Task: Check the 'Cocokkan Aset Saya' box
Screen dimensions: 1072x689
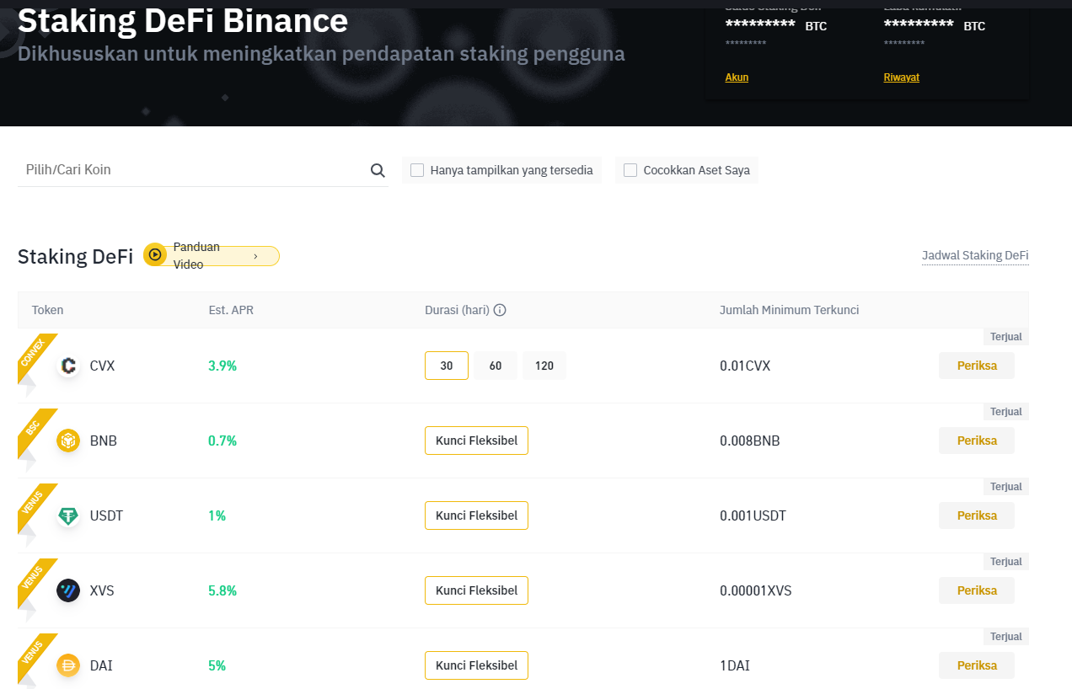Action: (x=630, y=170)
